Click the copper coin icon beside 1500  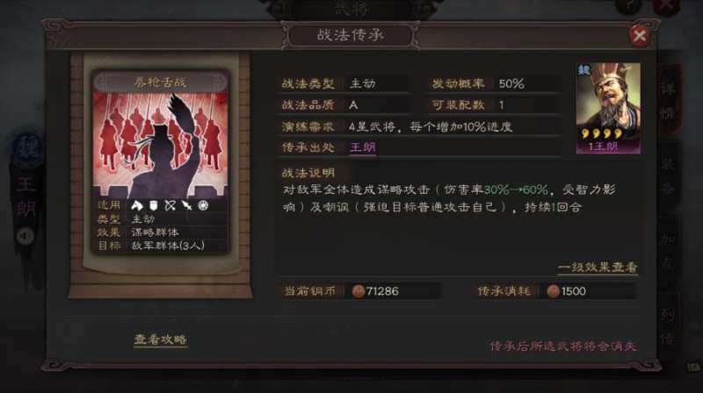tap(553, 291)
